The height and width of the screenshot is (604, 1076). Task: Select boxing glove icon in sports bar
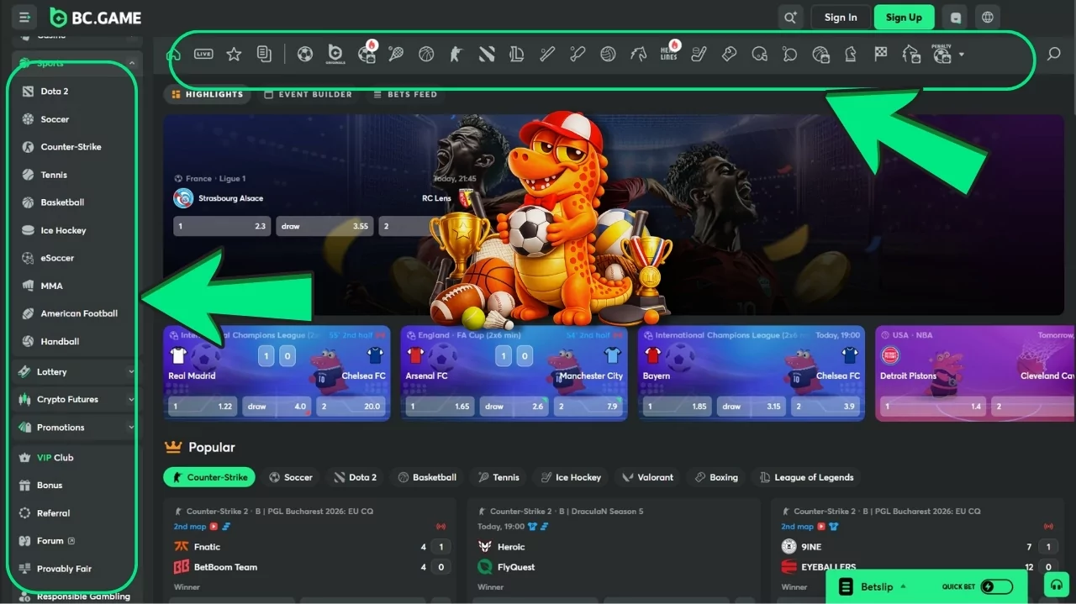tap(729, 54)
